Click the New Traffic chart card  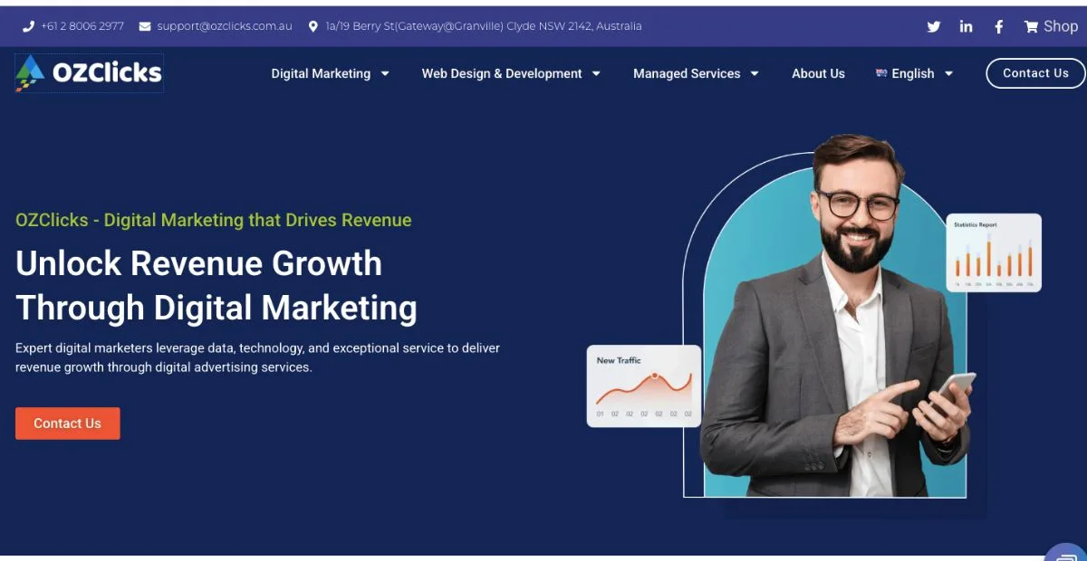pos(643,386)
